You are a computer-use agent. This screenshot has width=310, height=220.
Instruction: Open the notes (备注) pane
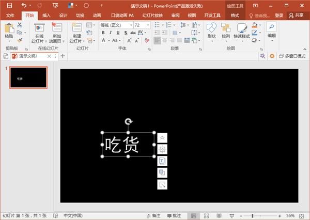pyautogui.click(x=153, y=216)
